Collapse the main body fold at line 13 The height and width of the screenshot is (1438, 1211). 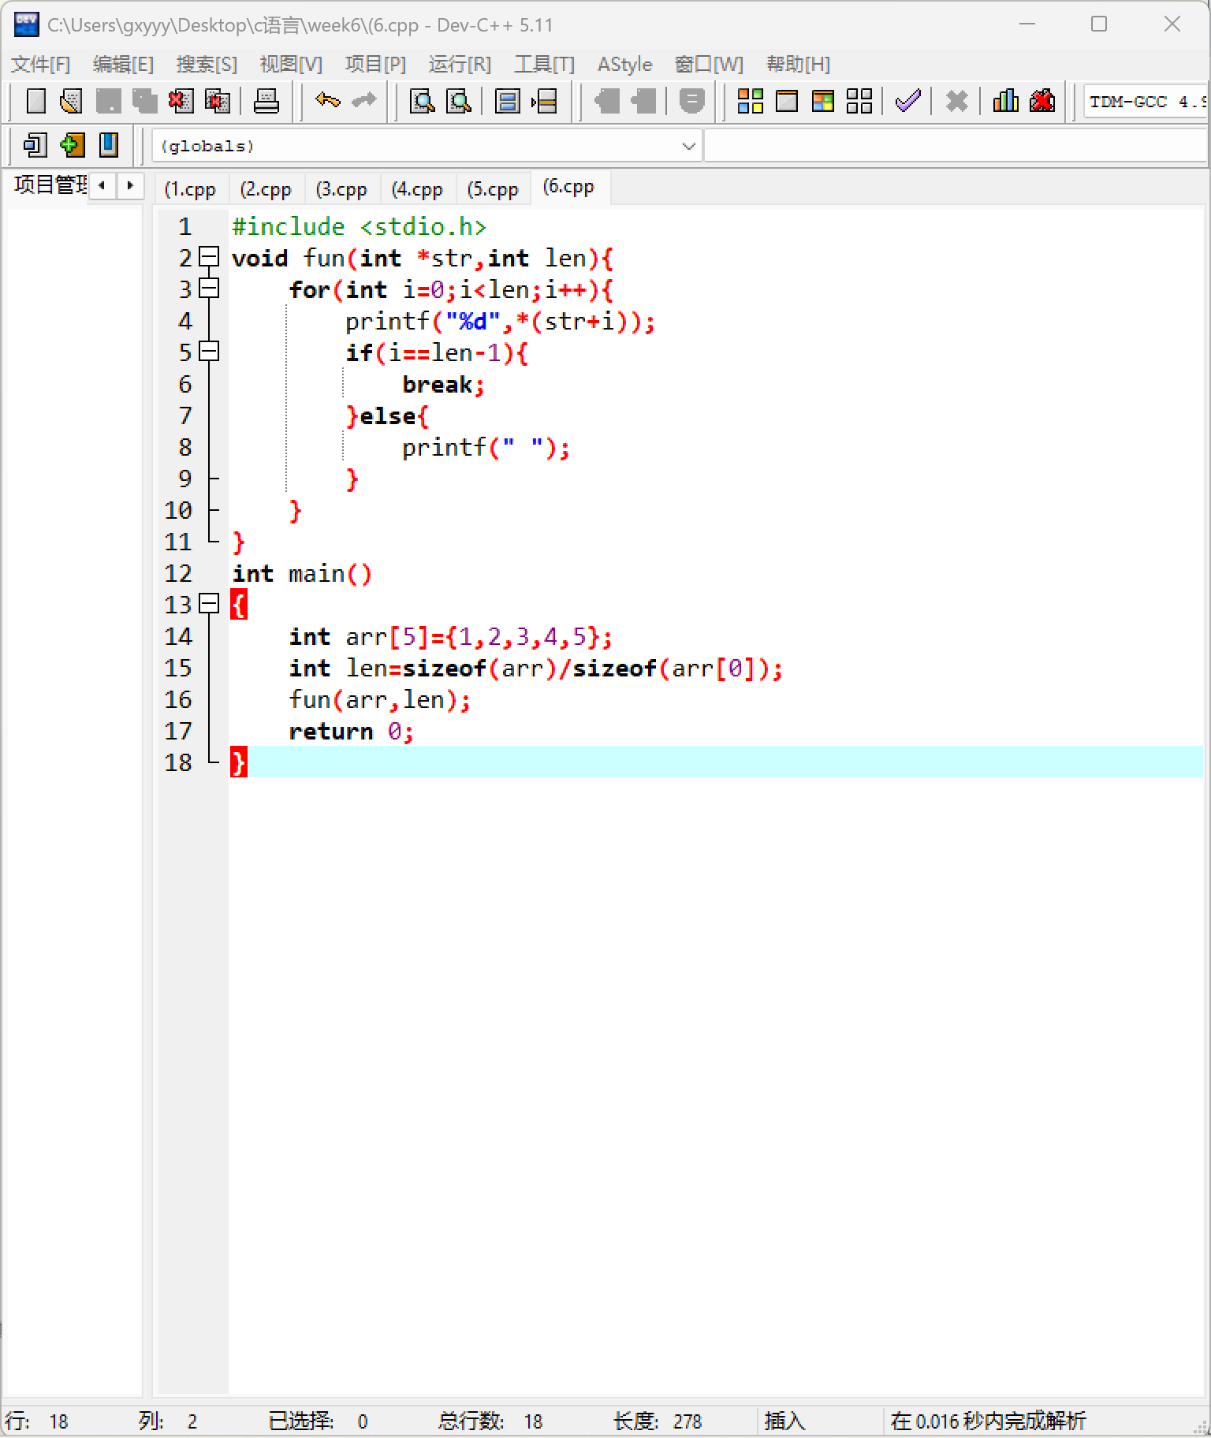[x=209, y=604]
